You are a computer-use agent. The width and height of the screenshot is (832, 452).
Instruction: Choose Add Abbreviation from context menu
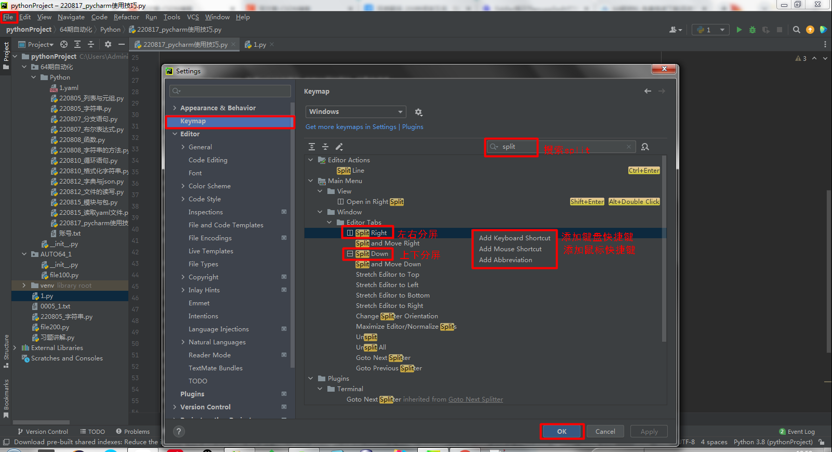(506, 260)
